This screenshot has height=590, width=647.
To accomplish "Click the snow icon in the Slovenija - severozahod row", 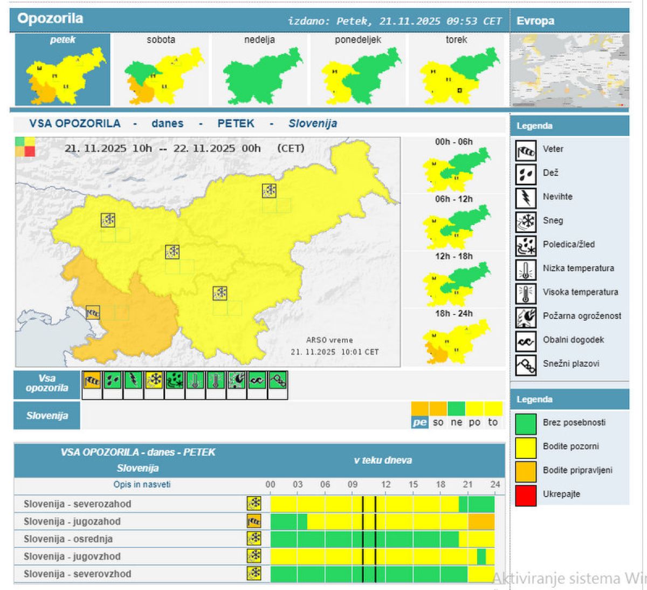I will pyautogui.click(x=253, y=504).
